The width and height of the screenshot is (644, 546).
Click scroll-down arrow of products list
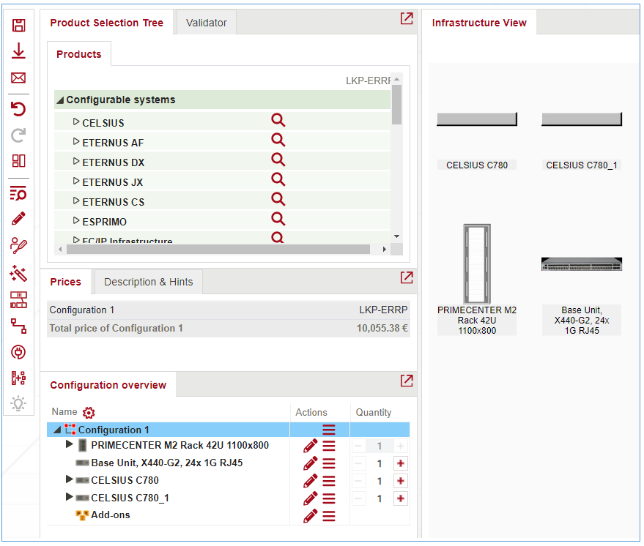click(x=397, y=236)
